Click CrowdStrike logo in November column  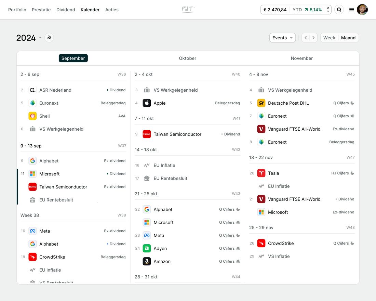point(261,243)
